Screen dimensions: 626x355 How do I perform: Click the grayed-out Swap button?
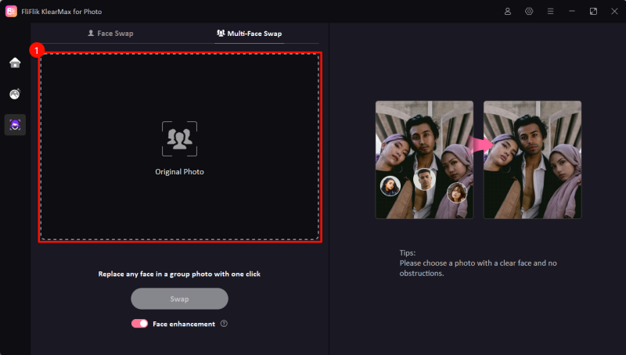click(x=180, y=299)
